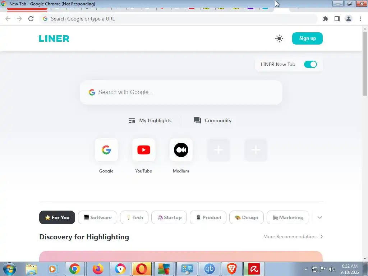Viewport: 368px width, 276px height.
Task: Click the Action Center flag icon
Action: click(x=323, y=269)
